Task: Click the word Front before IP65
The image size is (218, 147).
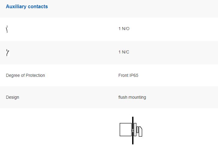Action: 123,75
